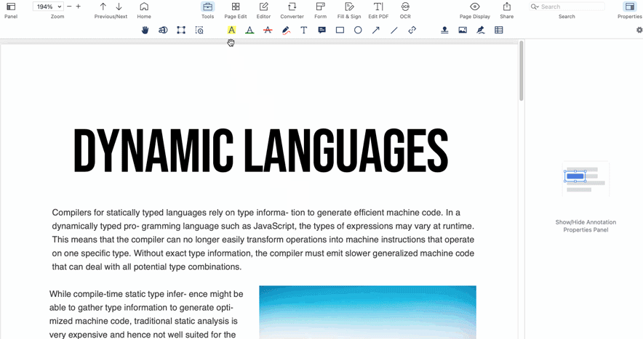
Task: Switch to the Page Edit tab
Action: [x=236, y=10]
